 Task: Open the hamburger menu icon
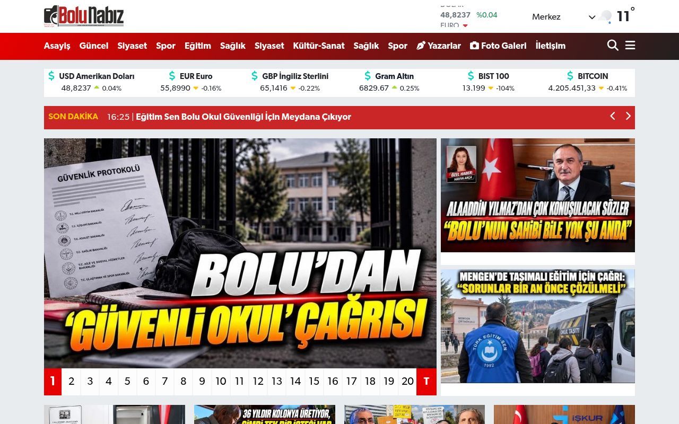[x=630, y=46]
